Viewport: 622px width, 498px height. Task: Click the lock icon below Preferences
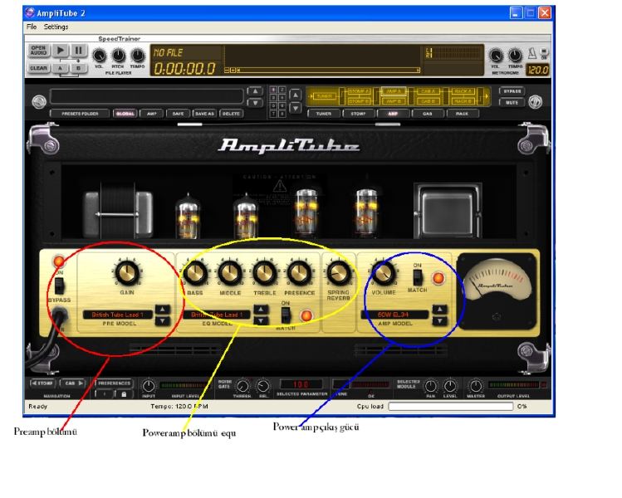124,394
